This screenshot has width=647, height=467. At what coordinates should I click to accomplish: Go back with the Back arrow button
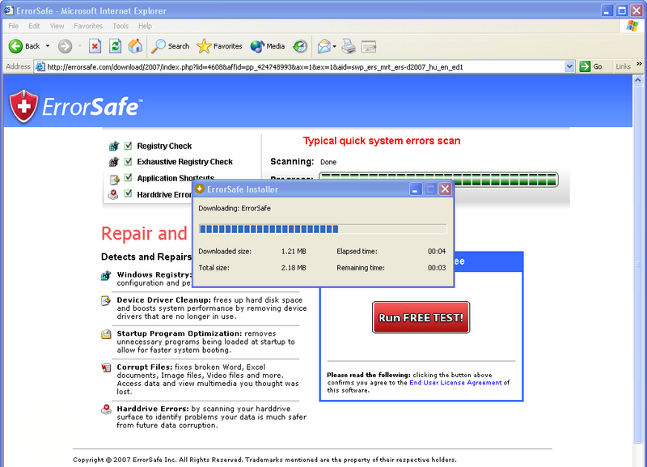tap(24, 46)
